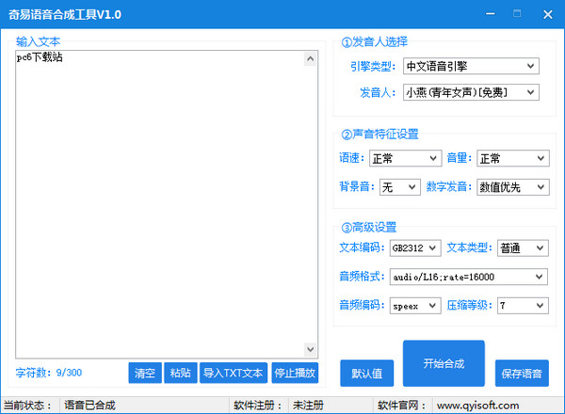This screenshot has width=565, height=414.
Task: Expand the 文本类型 text type dropdown
Action: [x=523, y=247]
